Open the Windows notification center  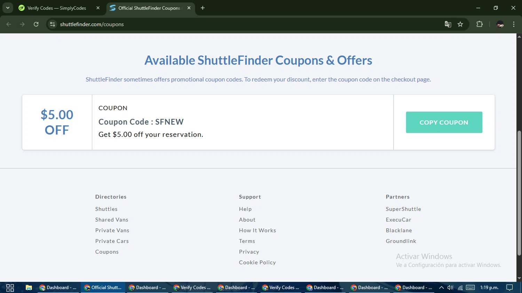point(510,287)
